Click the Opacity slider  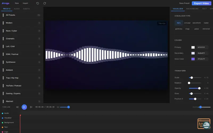pos(195,88)
